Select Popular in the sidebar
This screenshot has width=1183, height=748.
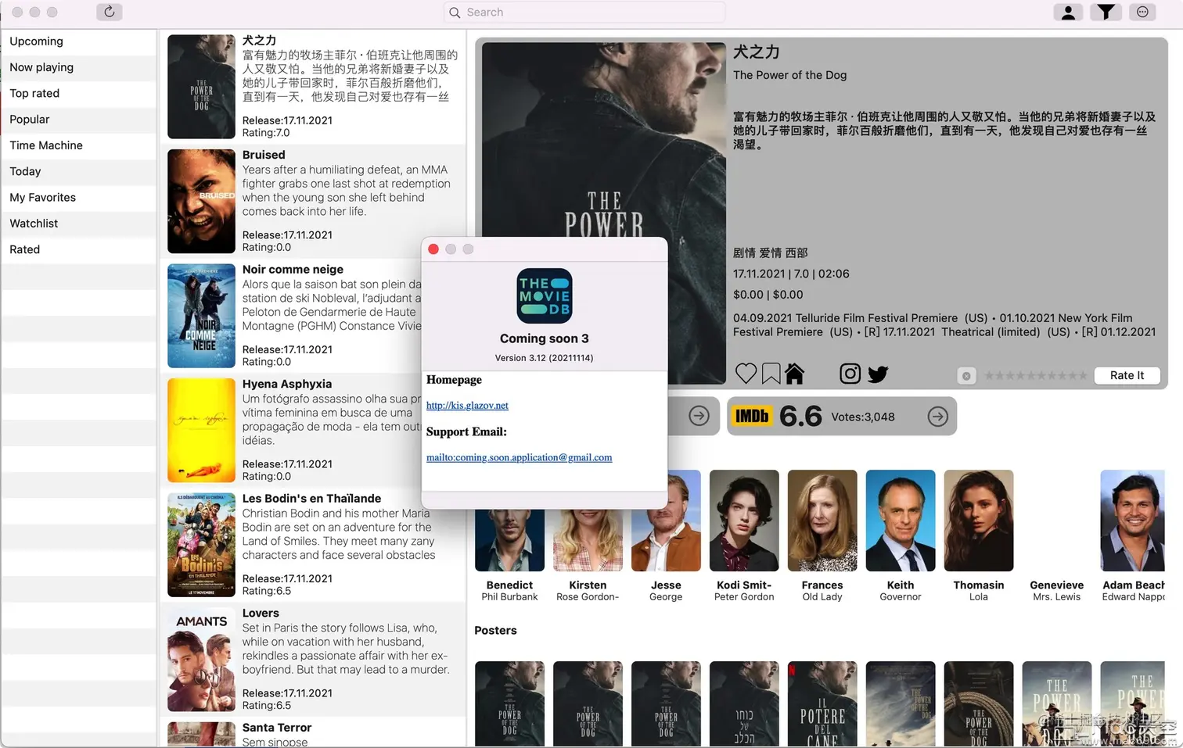click(78, 120)
